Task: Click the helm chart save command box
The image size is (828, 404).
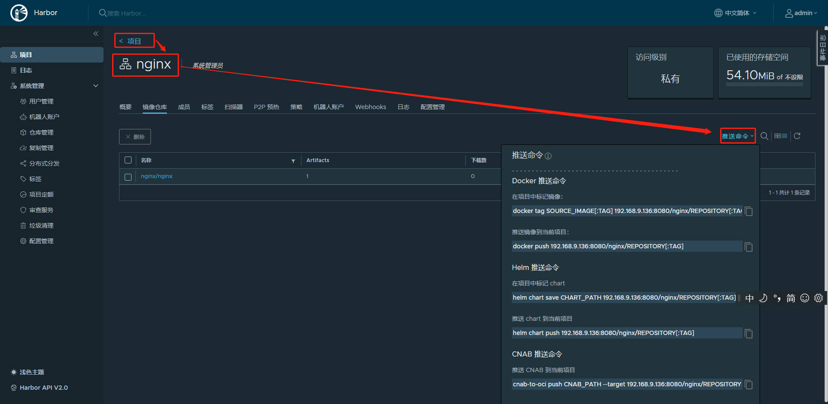Action: (x=624, y=298)
